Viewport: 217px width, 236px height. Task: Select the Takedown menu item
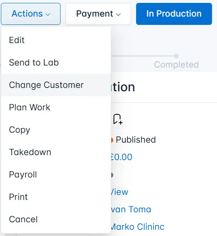[56, 152]
